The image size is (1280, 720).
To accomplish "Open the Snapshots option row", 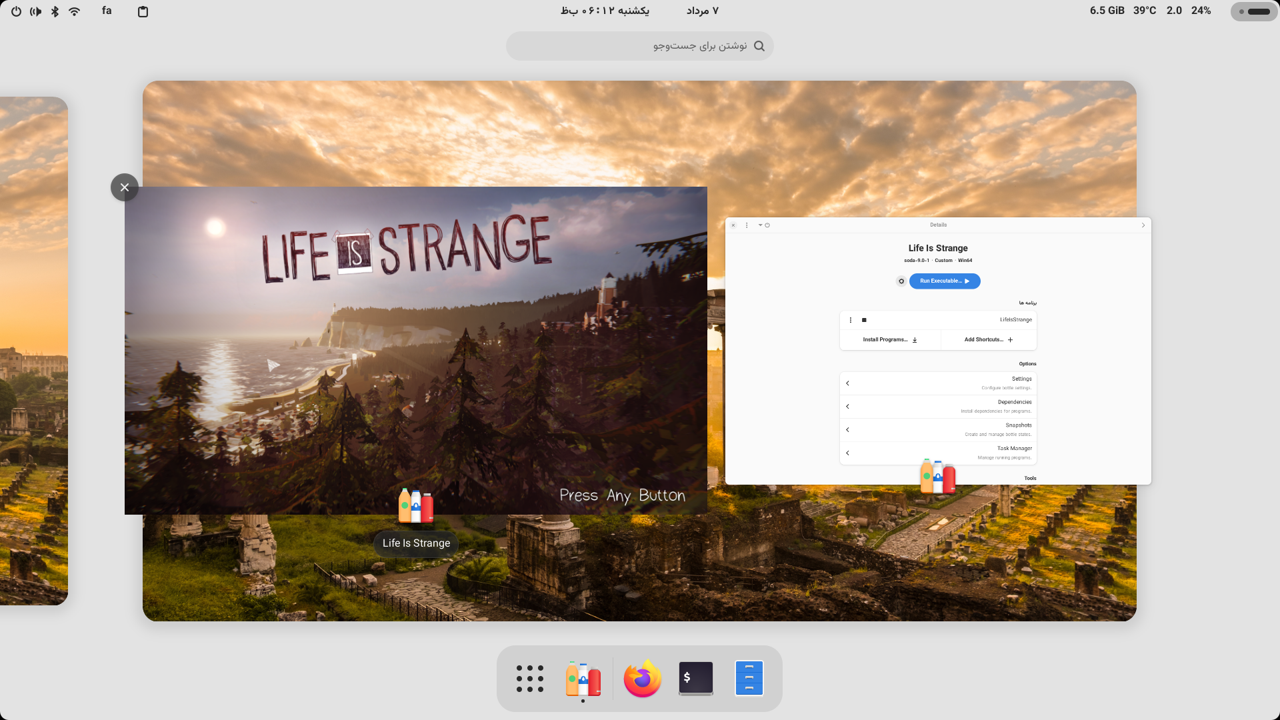I will click(938, 430).
